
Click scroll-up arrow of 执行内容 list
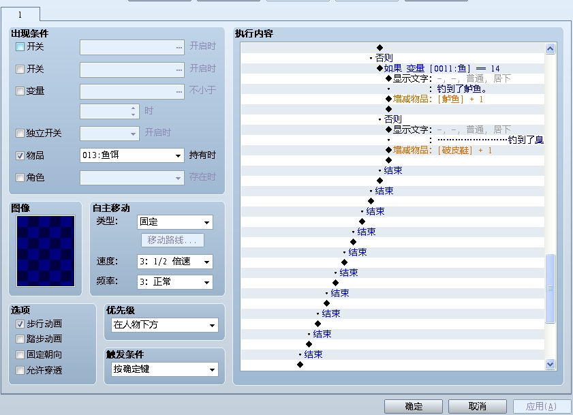tap(550, 48)
